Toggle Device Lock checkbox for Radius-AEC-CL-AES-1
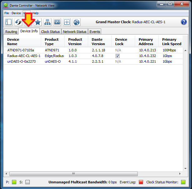Image resolution: width=192 pixels, height=189 pixels. coord(117,56)
